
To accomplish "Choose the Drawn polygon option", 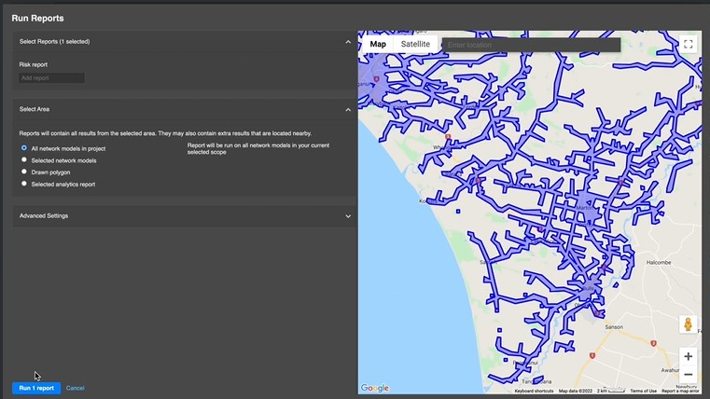I will (x=24, y=172).
